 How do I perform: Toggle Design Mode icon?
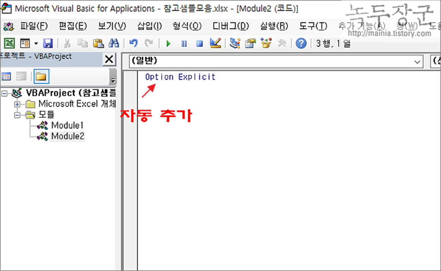[215, 43]
